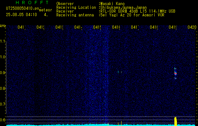The width and height of the screenshot is (198, 126).
Task: Select the 1.1 frequency axis label
Action: pos(3,41)
